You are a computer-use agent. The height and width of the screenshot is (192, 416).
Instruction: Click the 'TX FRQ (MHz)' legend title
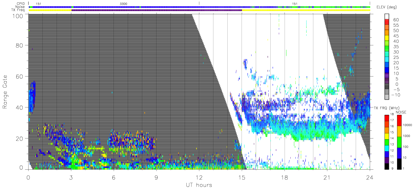(x=386, y=108)
